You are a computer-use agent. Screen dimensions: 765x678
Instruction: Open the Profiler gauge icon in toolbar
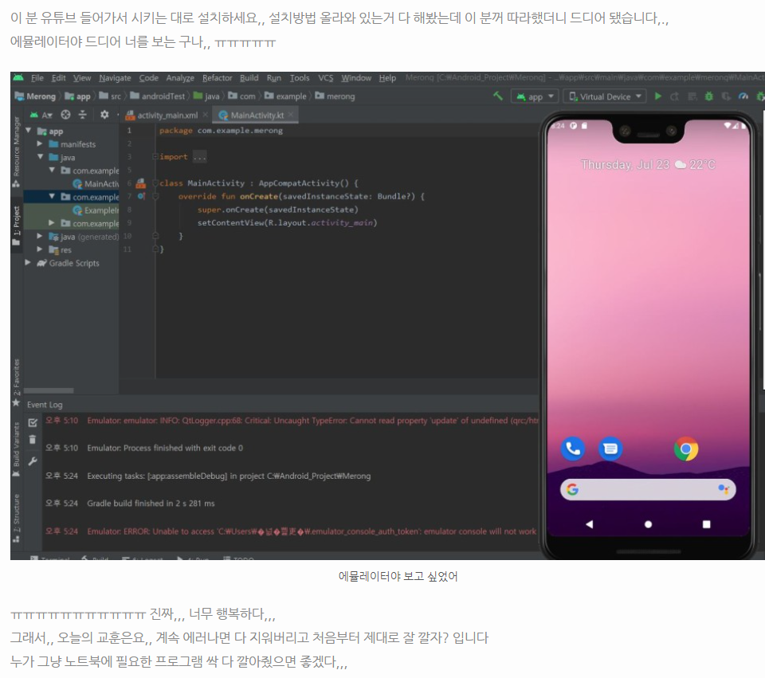(743, 96)
